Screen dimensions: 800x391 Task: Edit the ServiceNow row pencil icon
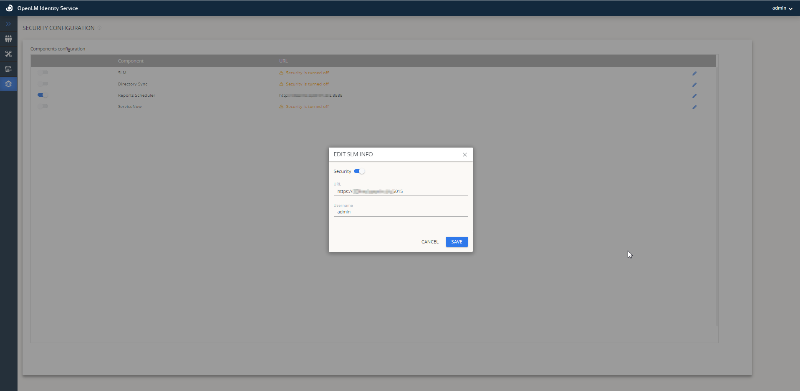pyautogui.click(x=694, y=107)
